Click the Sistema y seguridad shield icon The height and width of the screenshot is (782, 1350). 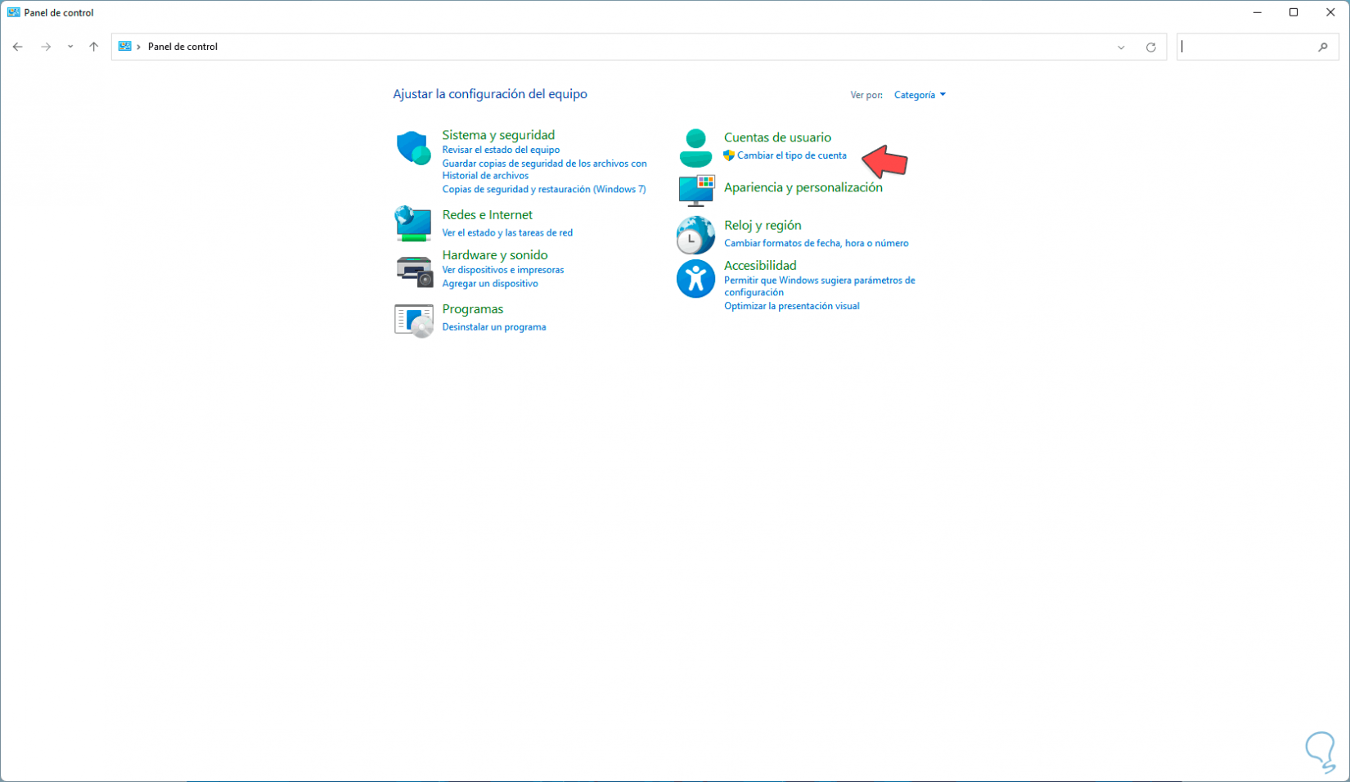(413, 148)
